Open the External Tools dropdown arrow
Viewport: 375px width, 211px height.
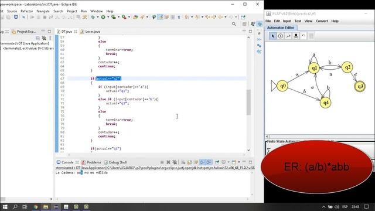coord(129,17)
